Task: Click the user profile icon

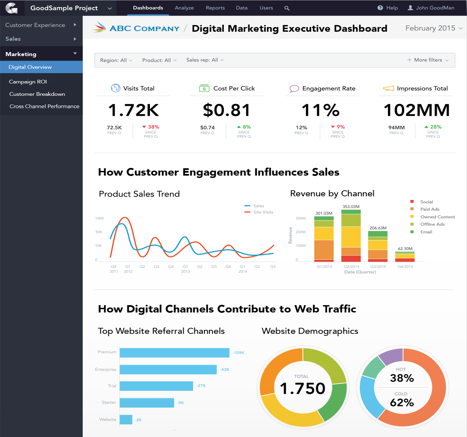Action: (x=410, y=8)
